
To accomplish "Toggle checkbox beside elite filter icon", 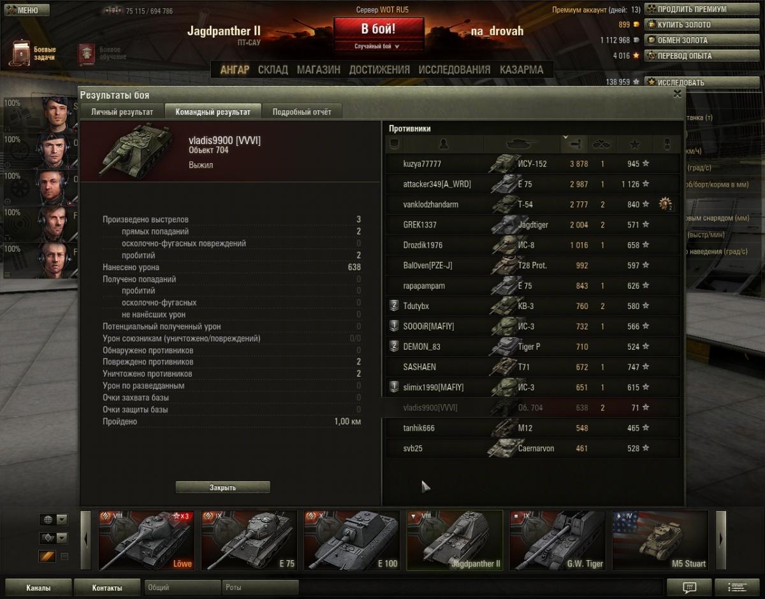I will coord(64,557).
